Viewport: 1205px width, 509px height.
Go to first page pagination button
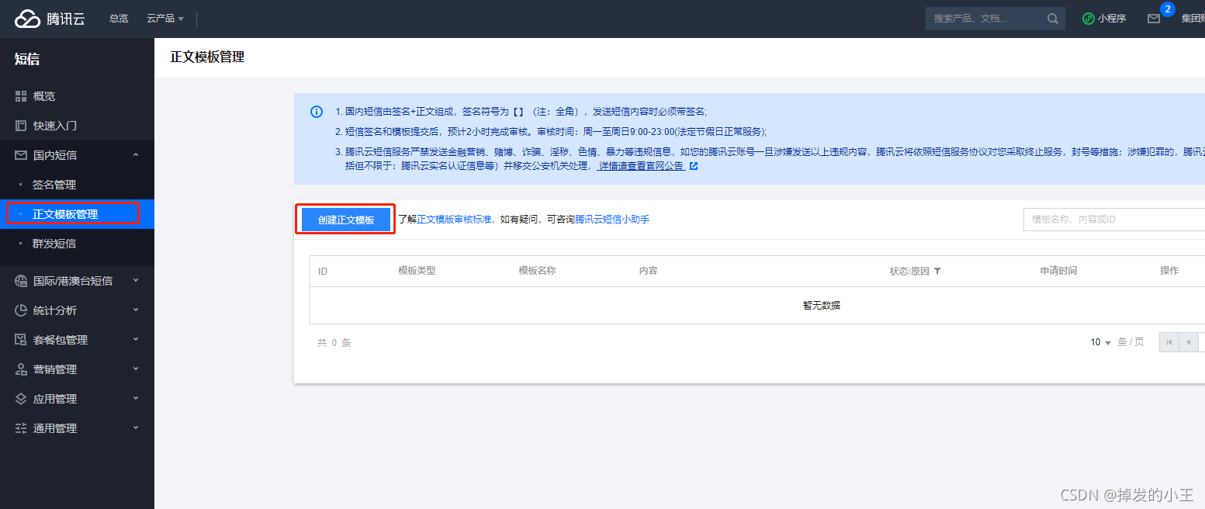(1169, 342)
